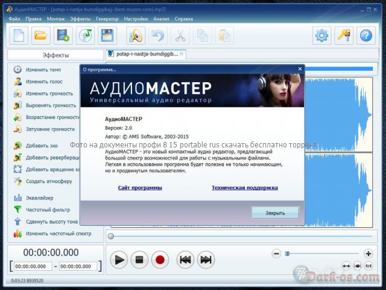Click the Copy toolbar icon
The image size is (386, 290).
pos(203,36)
